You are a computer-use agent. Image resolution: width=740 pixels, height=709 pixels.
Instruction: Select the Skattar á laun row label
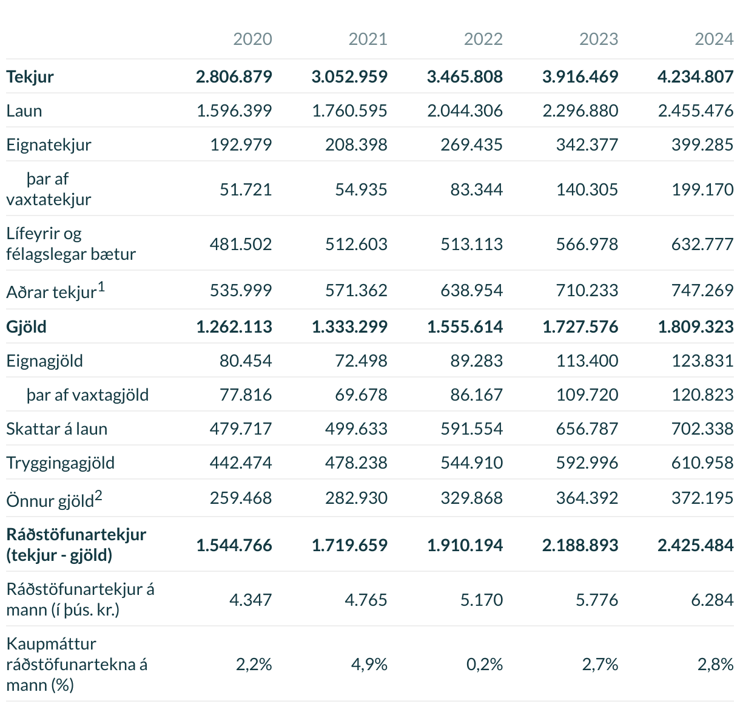click(57, 429)
